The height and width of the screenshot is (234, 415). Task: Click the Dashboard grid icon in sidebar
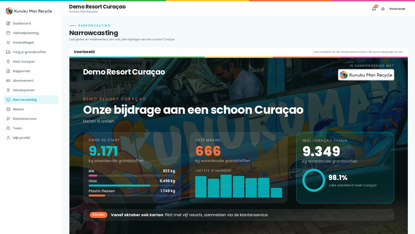tap(8, 23)
